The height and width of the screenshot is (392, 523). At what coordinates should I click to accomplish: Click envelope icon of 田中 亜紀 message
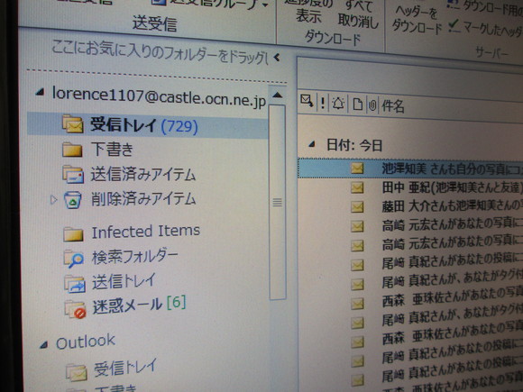tap(357, 188)
